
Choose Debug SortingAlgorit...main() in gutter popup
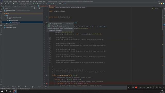[x=60, y=25]
